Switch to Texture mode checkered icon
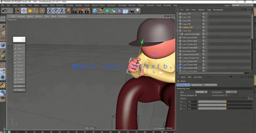 (3, 33)
